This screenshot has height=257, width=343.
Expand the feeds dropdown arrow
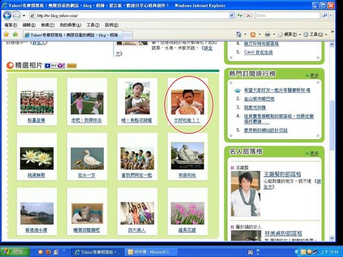tap(259, 34)
